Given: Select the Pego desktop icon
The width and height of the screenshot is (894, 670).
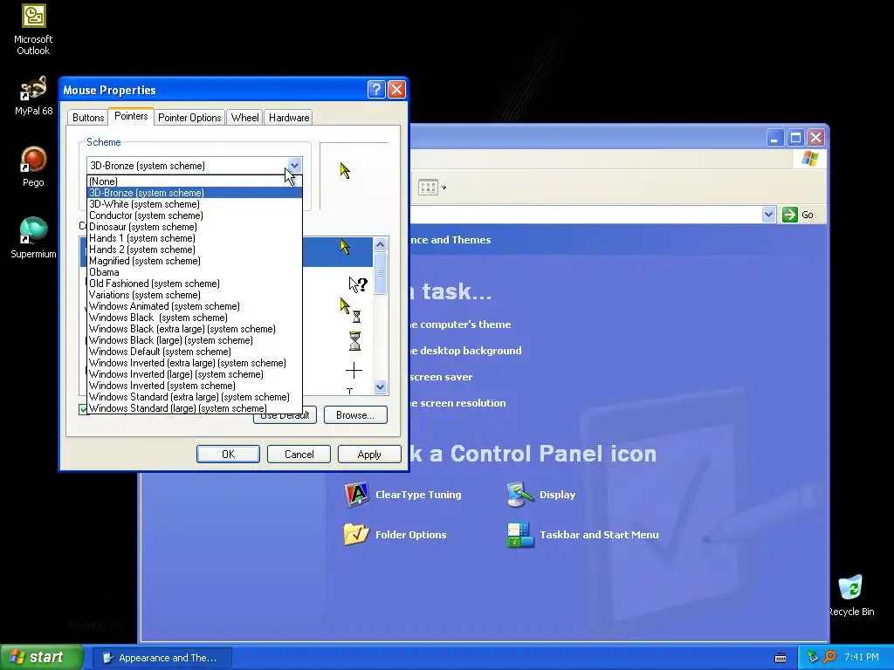Looking at the screenshot, I should (33, 167).
